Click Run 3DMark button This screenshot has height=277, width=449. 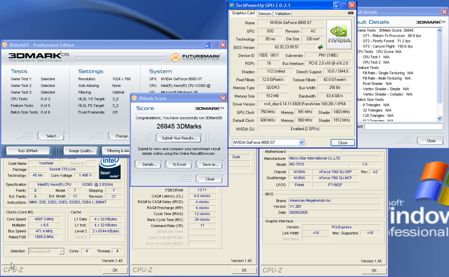point(28,151)
